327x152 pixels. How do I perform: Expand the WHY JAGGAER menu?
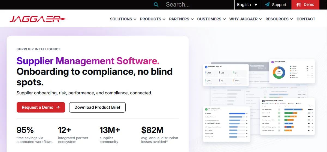pyautogui.click(x=246, y=19)
